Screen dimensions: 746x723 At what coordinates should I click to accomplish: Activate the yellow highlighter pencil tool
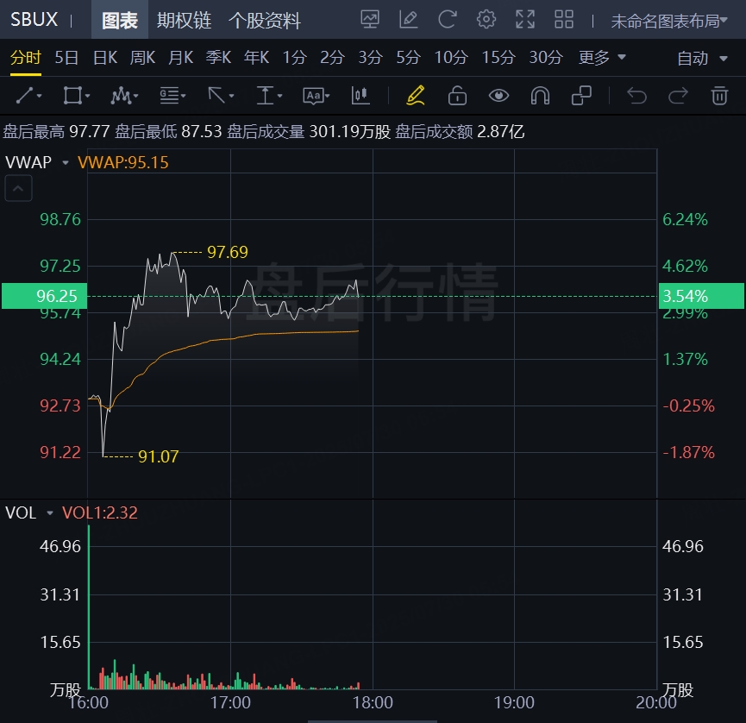(416, 95)
